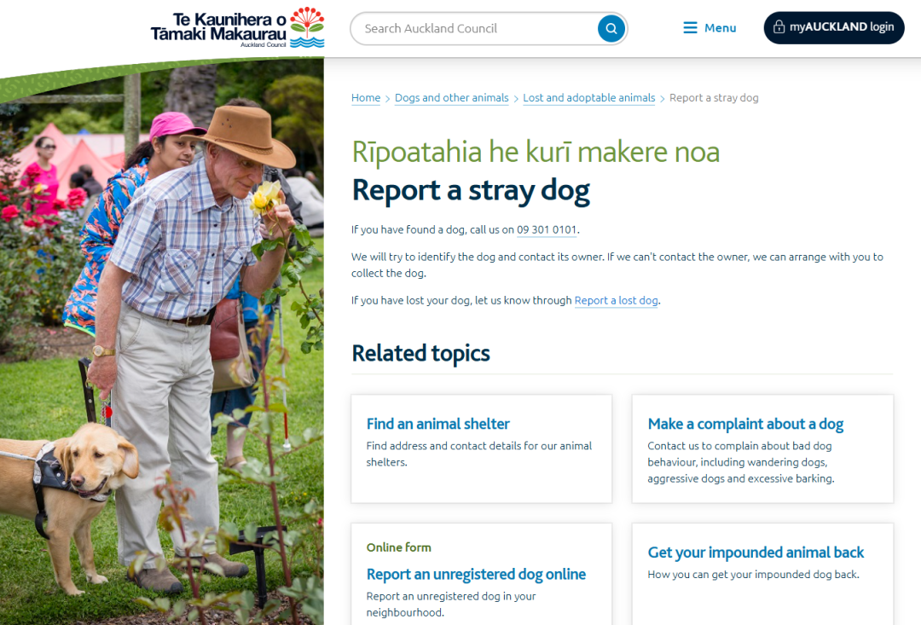
Task: Click the hamburger Menu icon
Action: coord(690,27)
